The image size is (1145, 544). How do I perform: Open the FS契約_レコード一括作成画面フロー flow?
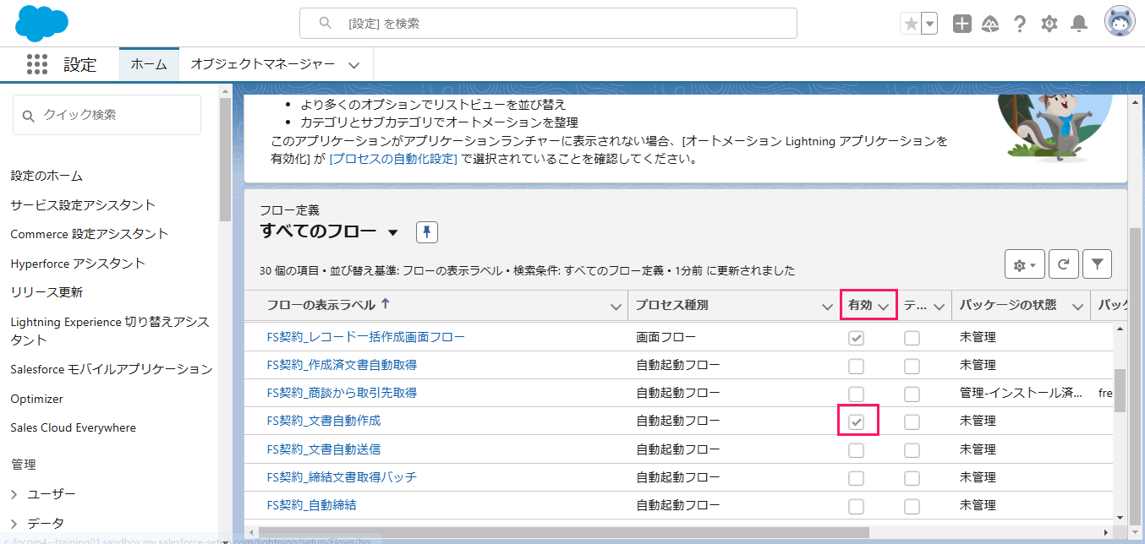tap(365, 337)
